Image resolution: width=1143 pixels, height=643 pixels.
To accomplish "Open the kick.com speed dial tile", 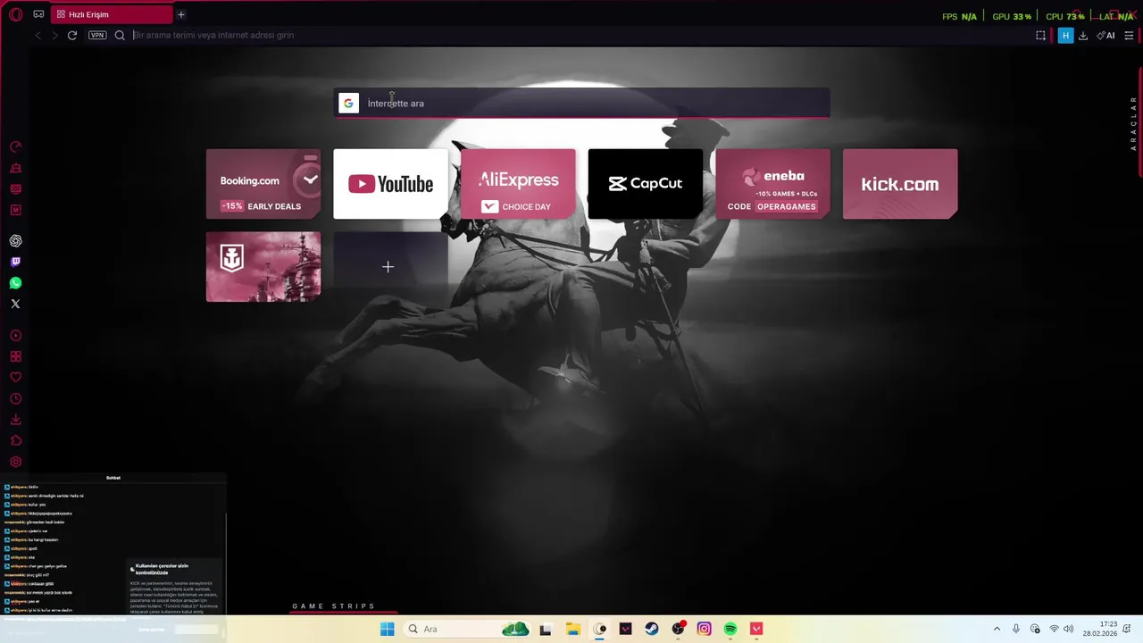I will [900, 184].
